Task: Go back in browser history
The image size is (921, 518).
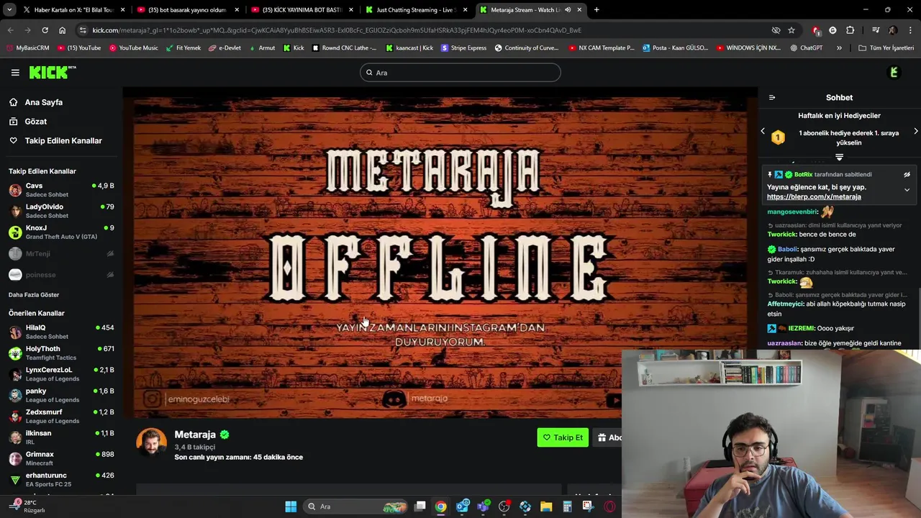Action: click(10, 30)
